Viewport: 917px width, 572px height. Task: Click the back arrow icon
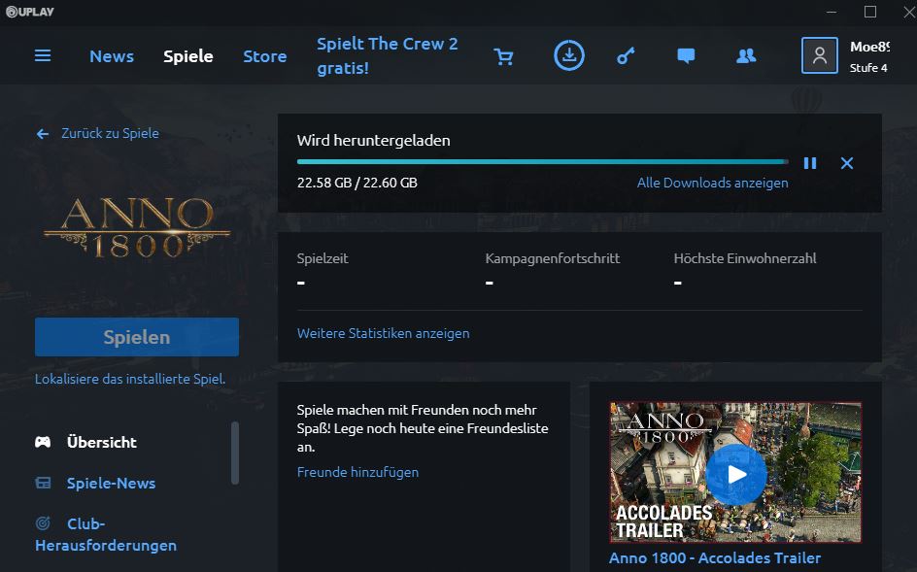click(x=42, y=134)
